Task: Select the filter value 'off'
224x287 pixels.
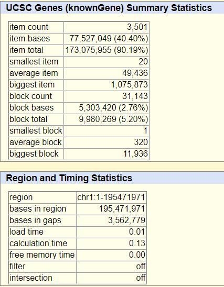Action: pos(141,267)
